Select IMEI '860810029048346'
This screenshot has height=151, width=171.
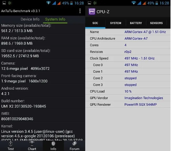coord(17,119)
